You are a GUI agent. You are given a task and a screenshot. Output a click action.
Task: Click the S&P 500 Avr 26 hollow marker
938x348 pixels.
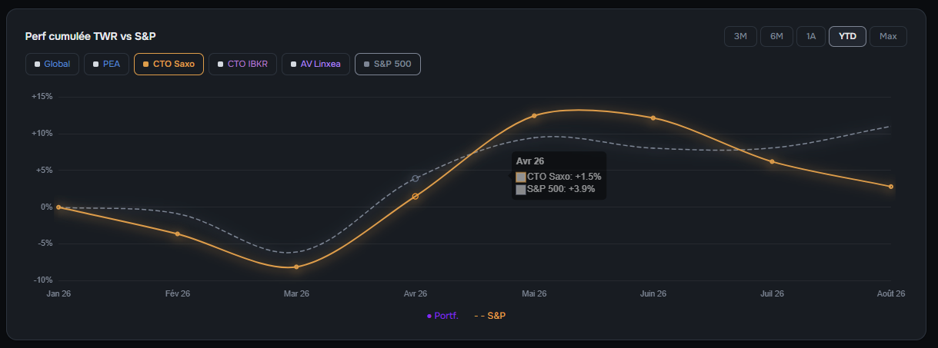pos(416,178)
